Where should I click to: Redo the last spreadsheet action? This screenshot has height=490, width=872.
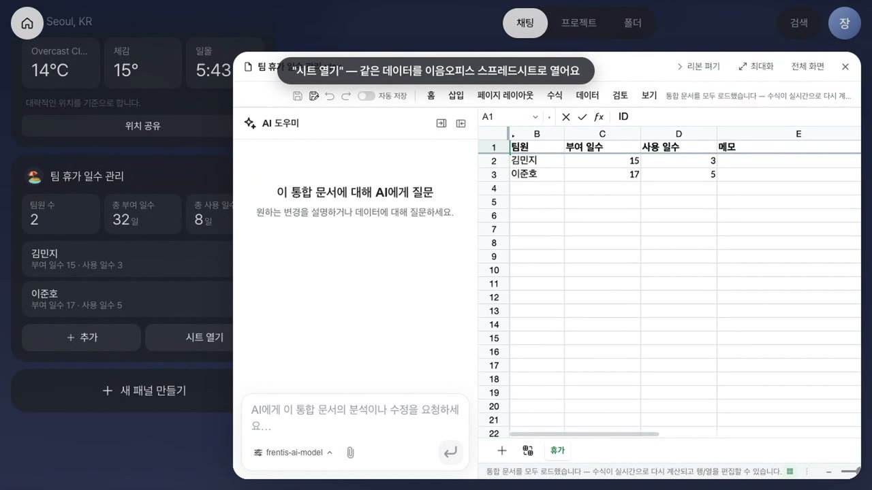pos(346,96)
